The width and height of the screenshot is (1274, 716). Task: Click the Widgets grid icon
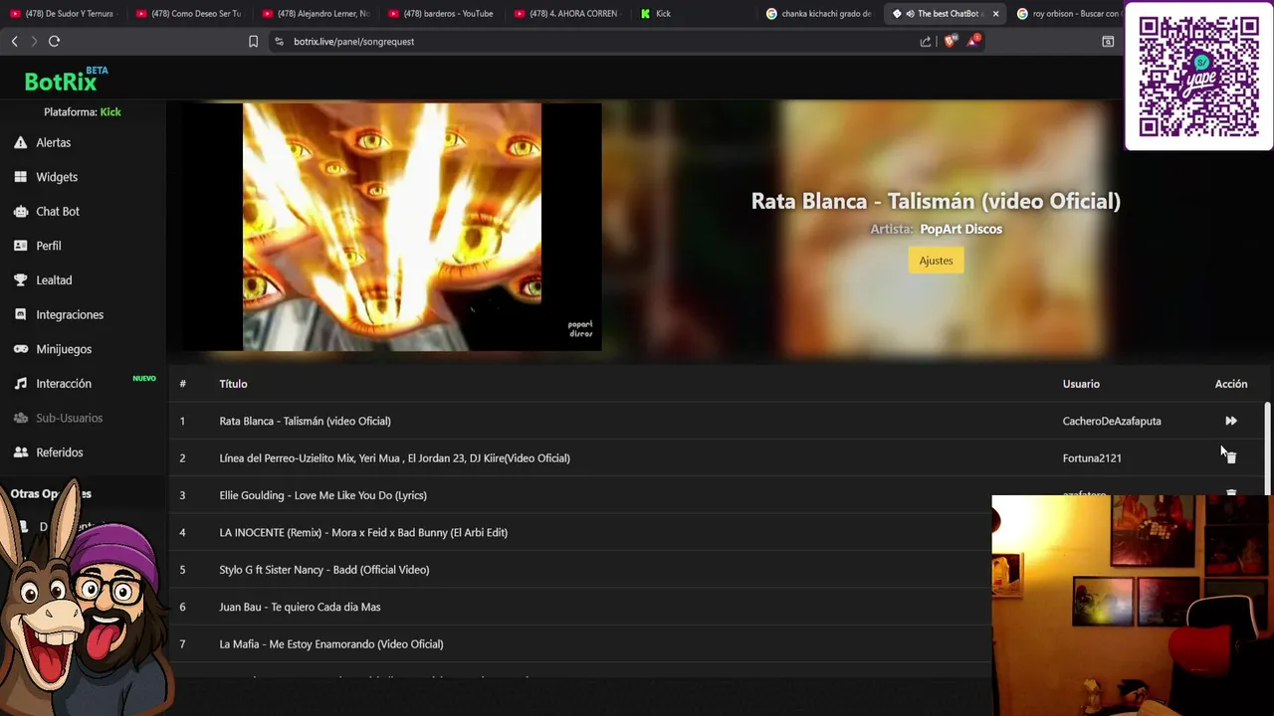[x=20, y=177]
